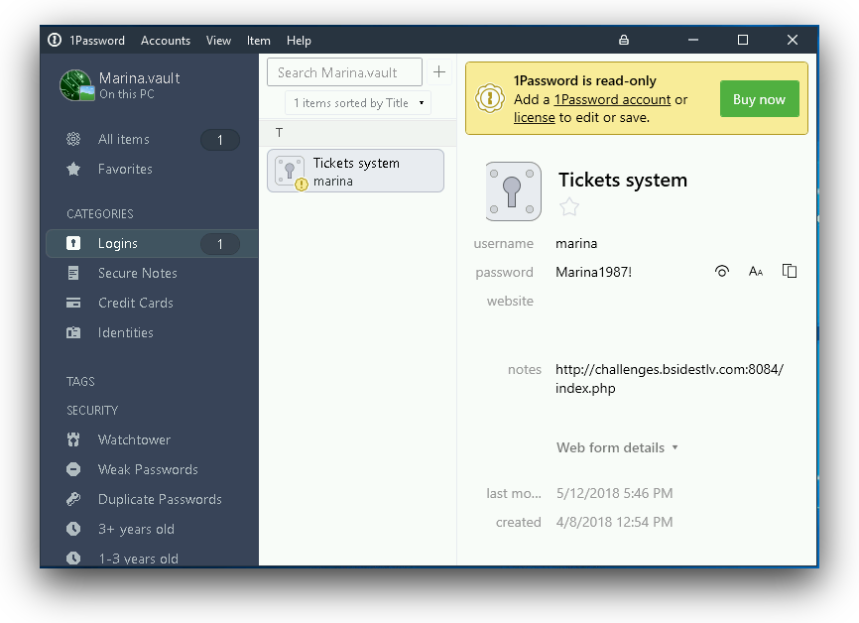Lock the vault using the title bar padlock

tap(623, 40)
